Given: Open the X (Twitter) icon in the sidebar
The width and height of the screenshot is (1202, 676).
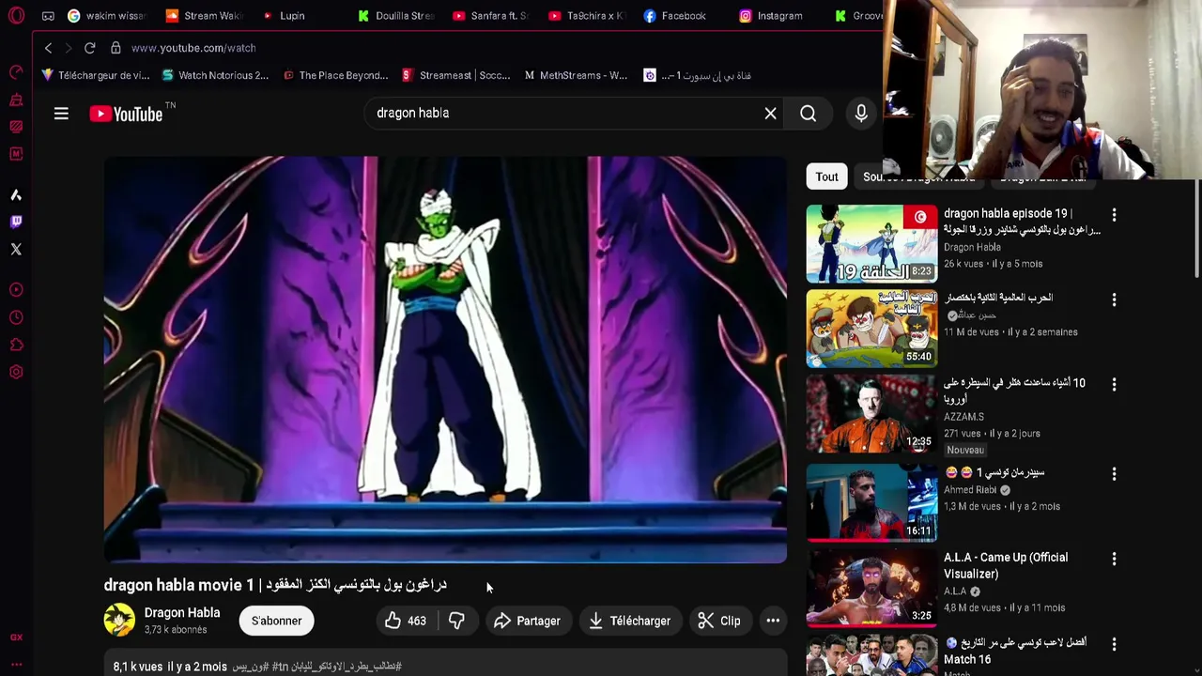Looking at the screenshot, I should tap(16, 249).
